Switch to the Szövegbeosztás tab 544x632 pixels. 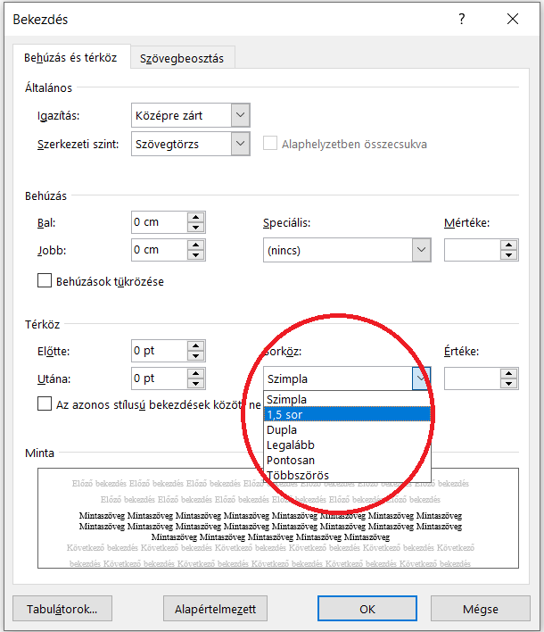182,58
